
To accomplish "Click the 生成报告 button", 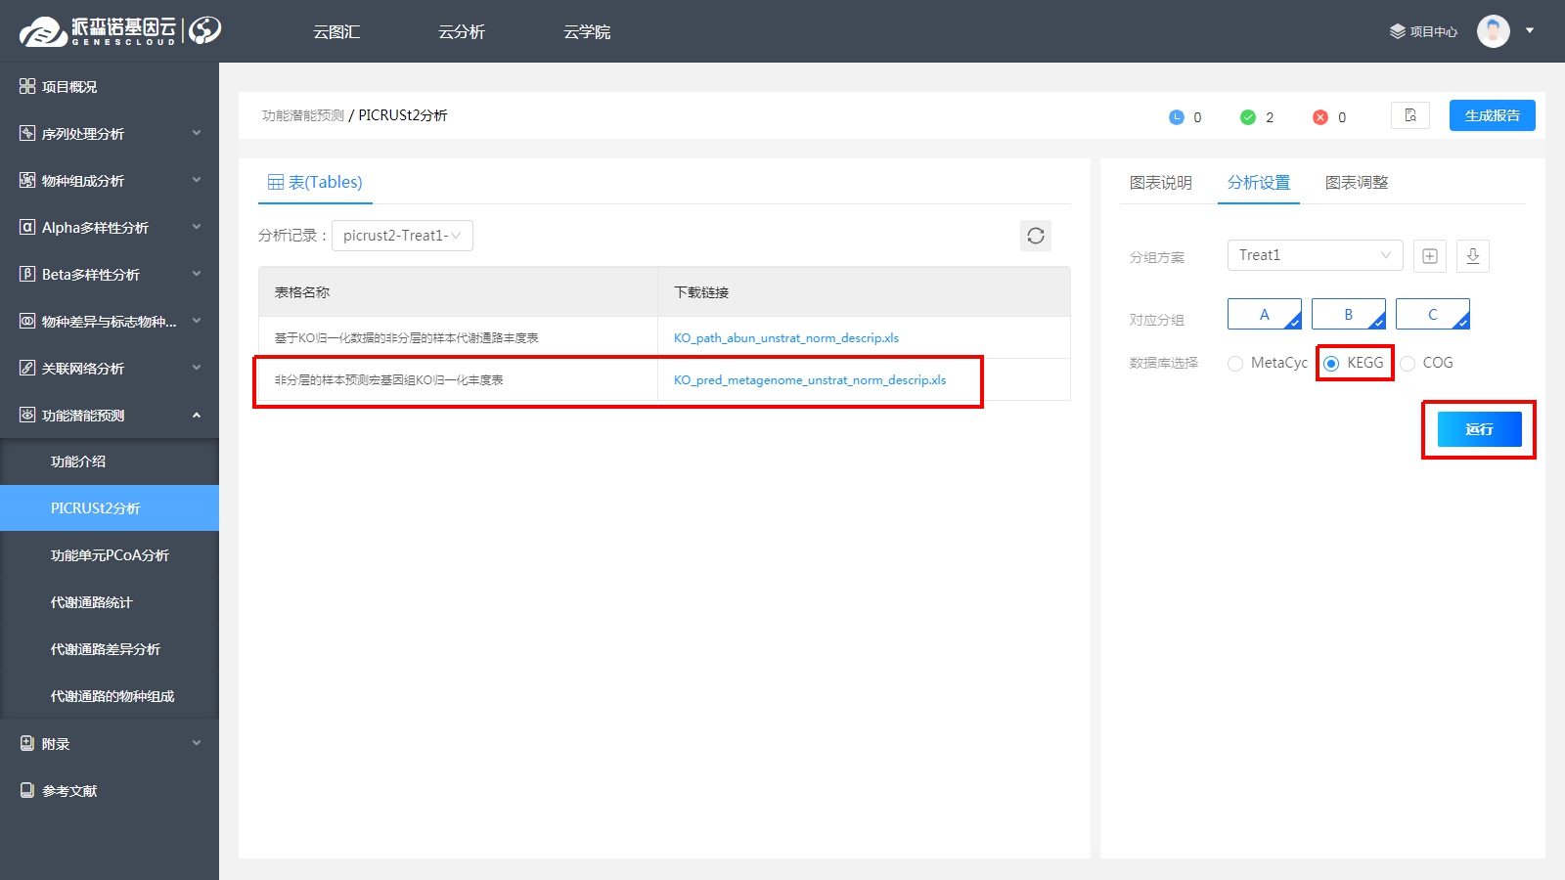I will point(1493,115).
